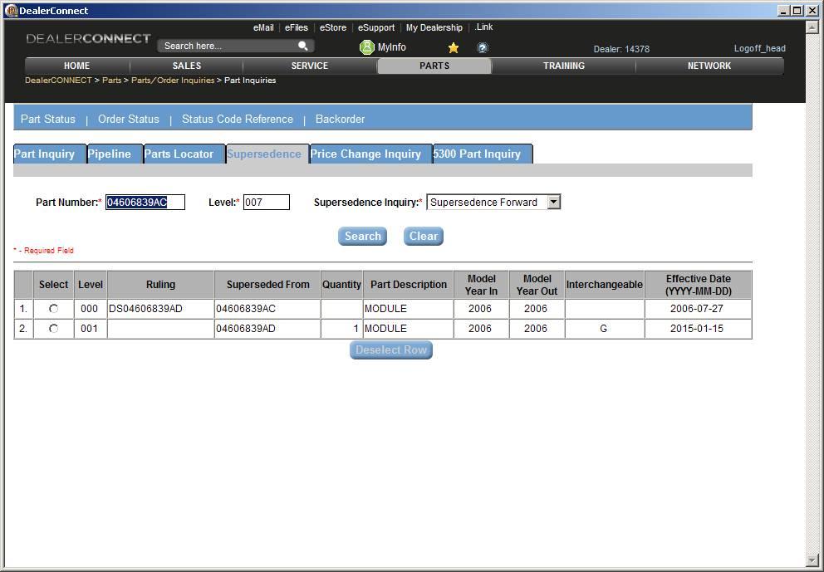Screen dimensions: 824x572
Task: Select the radio button for row 2
Action: pyautogui.click(x=54, y=329)
